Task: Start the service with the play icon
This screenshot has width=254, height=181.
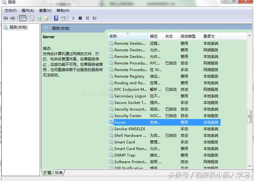Action: click(73, 18)
